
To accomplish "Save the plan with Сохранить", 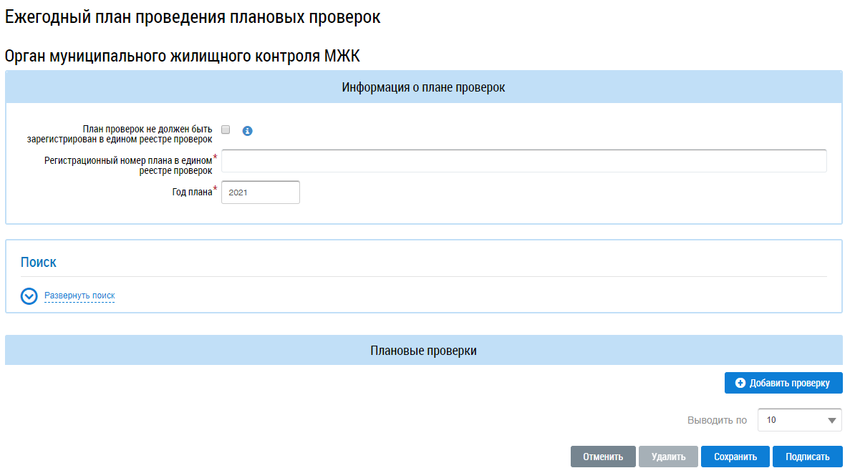I will tap(735, 457).
